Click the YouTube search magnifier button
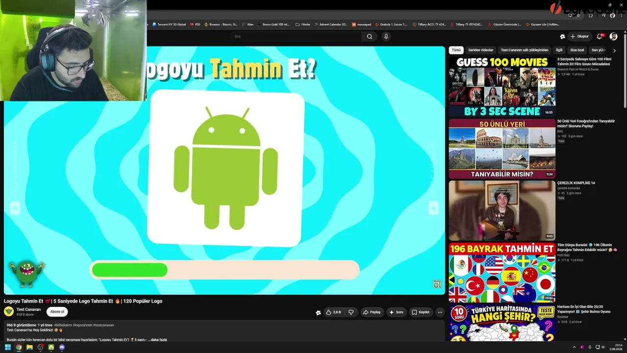This screenshot has height=353, width=627. click(x=369, y=36)
